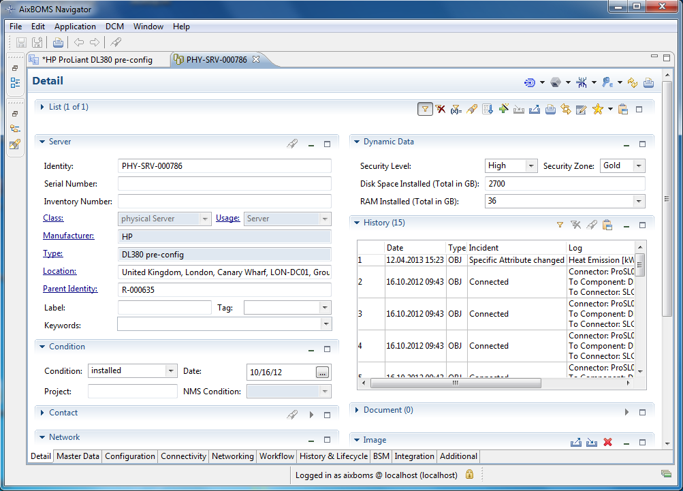
Task: Open the DCM menu
Action: (x=114, y=27)
